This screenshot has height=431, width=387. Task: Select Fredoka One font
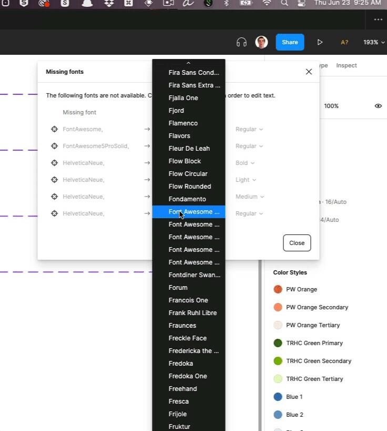[x=189, y=376]
